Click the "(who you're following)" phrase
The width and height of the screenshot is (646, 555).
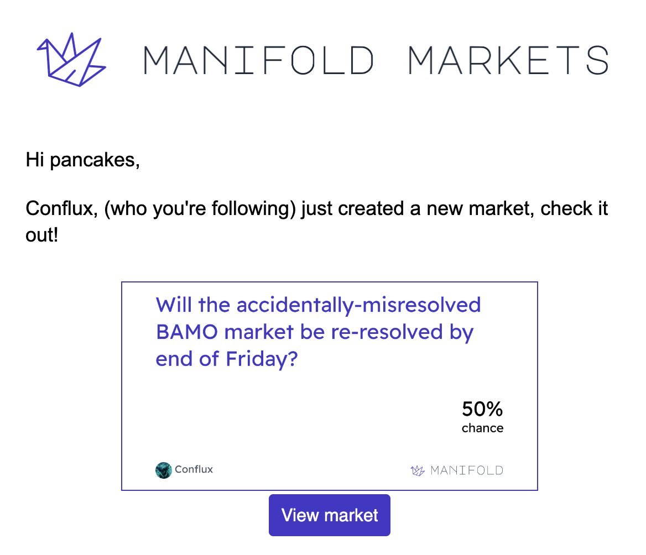tap(200, 208)
